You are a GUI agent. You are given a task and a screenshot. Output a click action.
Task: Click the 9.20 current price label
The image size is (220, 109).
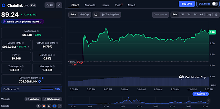coord(212,32)
